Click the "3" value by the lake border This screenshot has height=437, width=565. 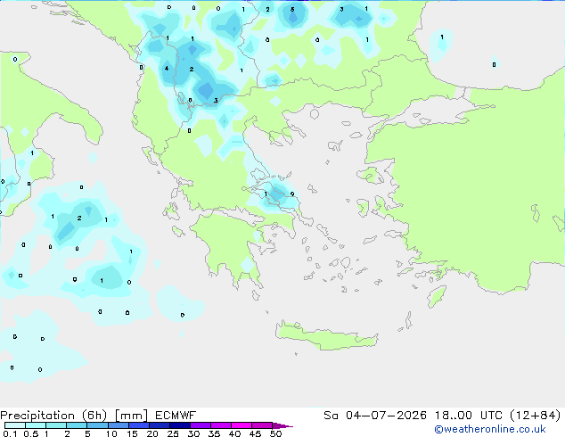pos(216,100)
